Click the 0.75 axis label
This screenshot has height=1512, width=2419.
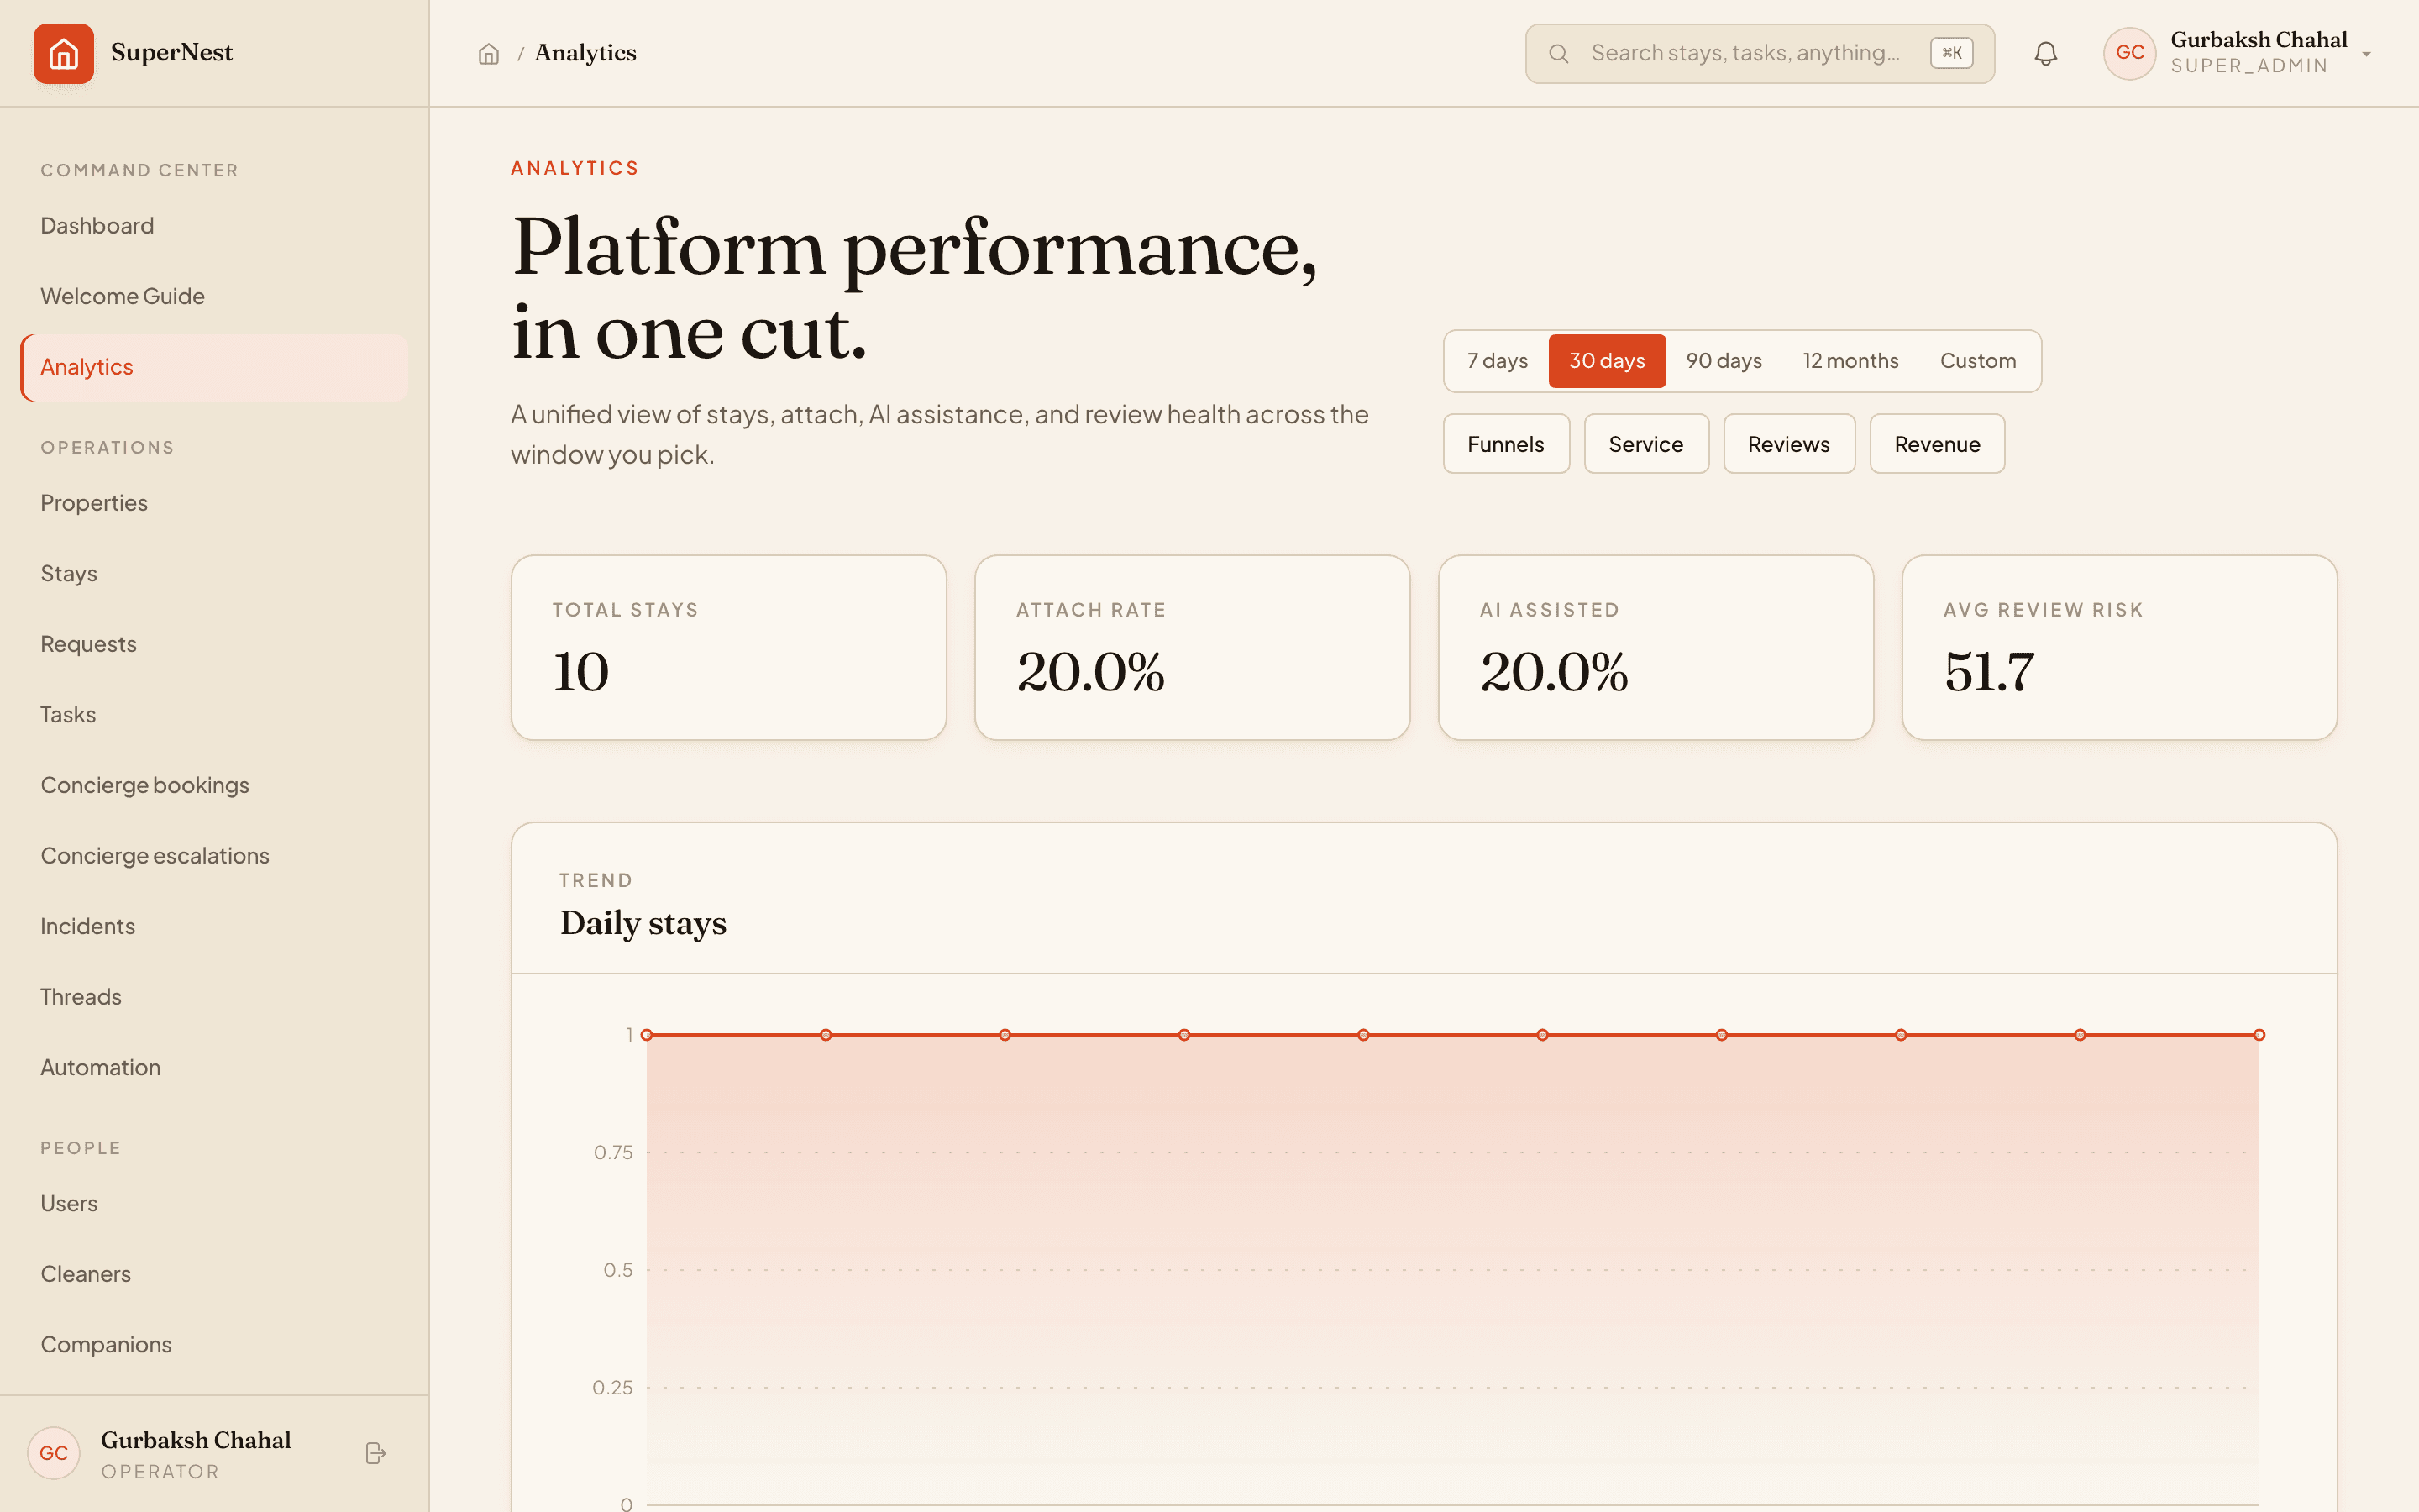click(613, 1153)
